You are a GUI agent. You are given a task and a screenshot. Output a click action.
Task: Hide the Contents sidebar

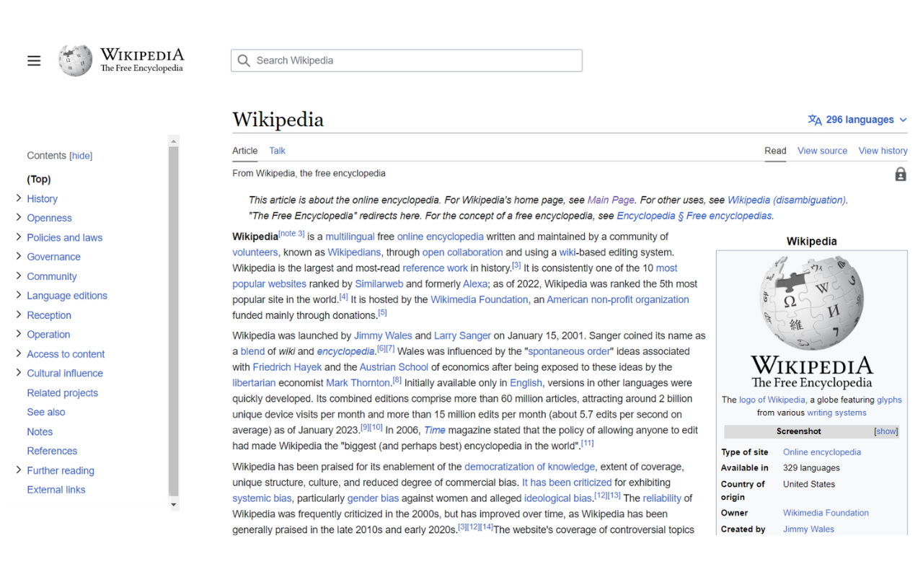pyautogui.click(x=81, y=156)
